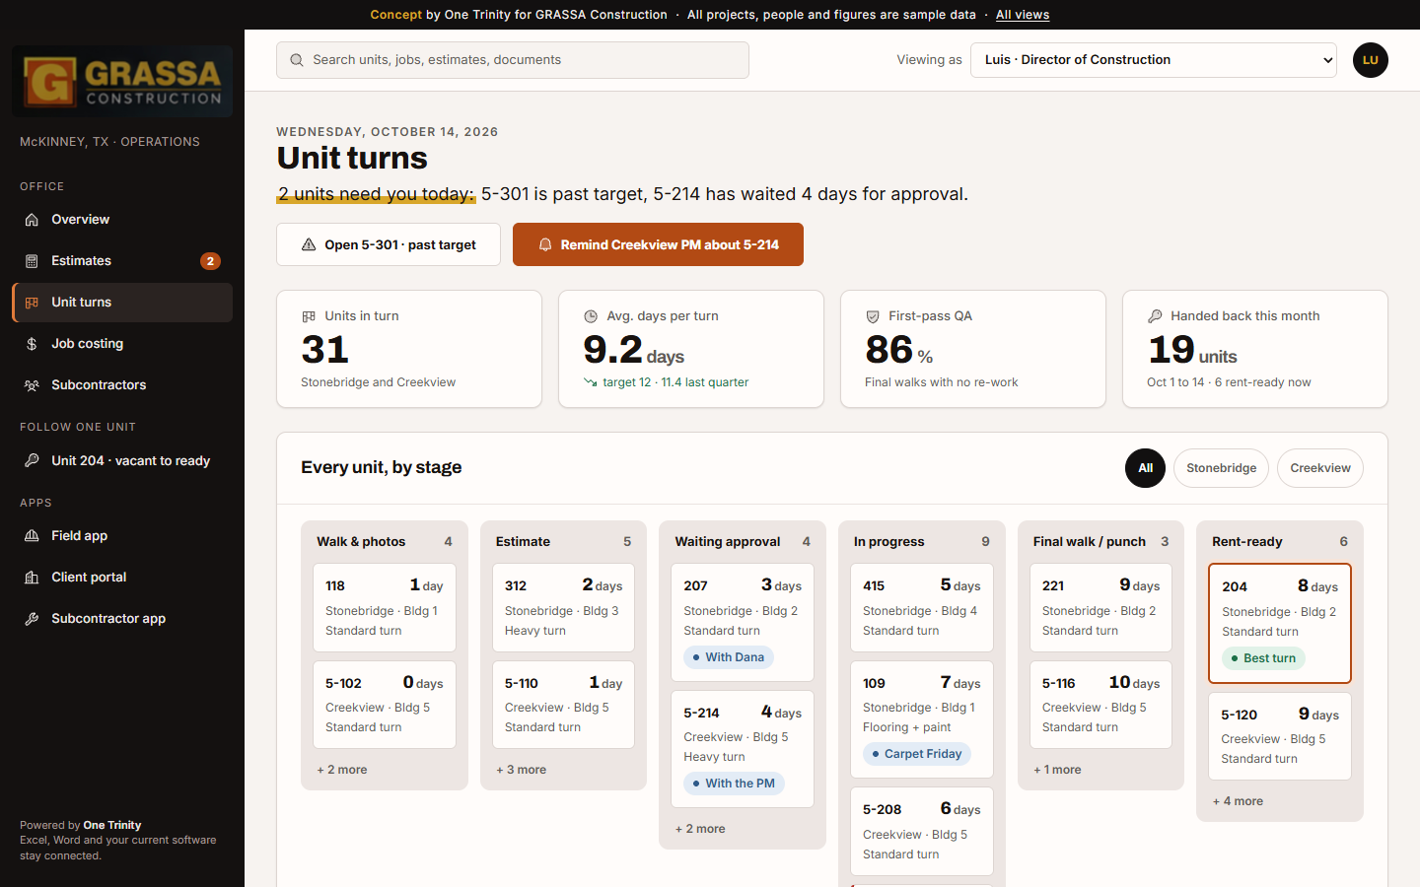Image resolution: width=1420 pixels, height=887 pixels.
Task: Click the Subcontractor app wrench icon
Action: (x=32, y=619)
